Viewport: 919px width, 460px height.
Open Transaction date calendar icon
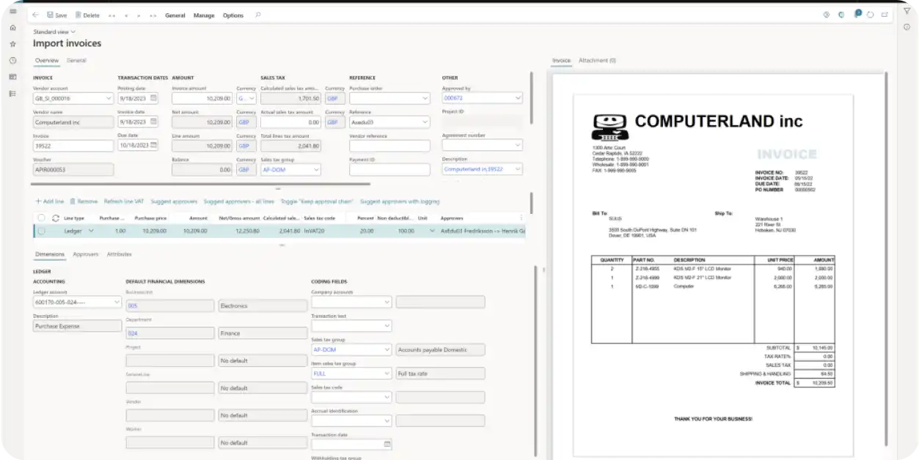point(387,445)
